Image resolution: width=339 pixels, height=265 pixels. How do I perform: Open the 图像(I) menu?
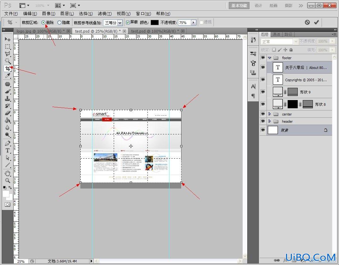(x=49, y=14)
